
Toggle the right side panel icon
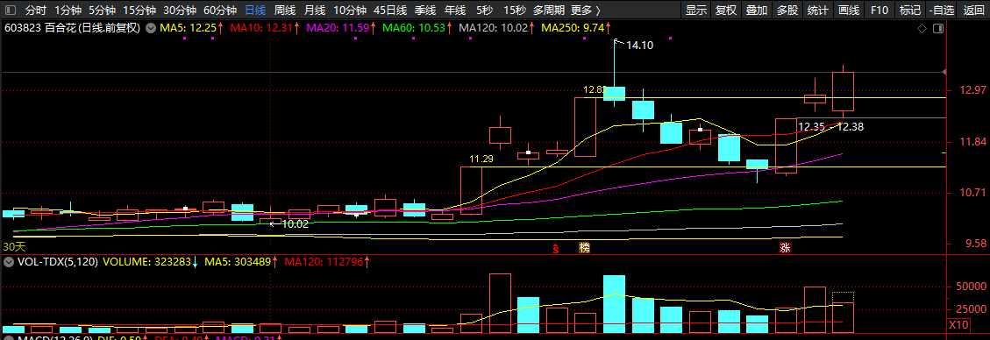tap(938, 28)
